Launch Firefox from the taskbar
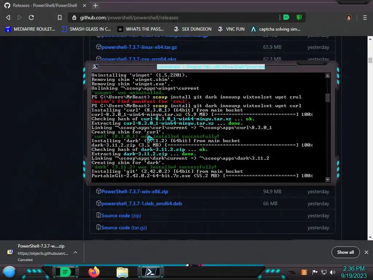373x280 pixels. click(x=94, y=272)
